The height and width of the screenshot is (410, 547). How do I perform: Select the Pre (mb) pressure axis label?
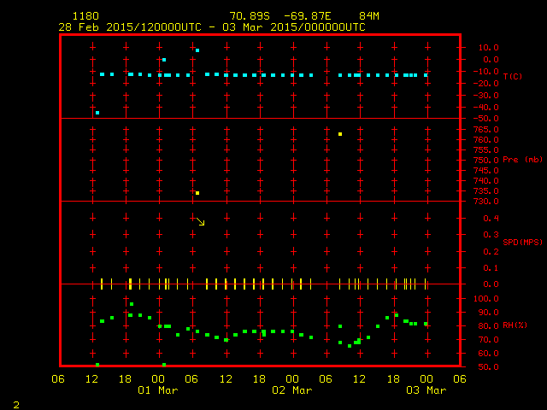pyautogui.click(x=522, y=160)
